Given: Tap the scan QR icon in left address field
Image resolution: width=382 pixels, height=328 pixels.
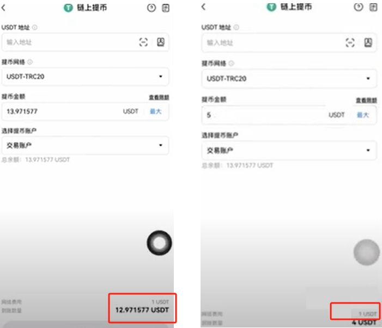Looking at the screenshot, I should point(143,42).
